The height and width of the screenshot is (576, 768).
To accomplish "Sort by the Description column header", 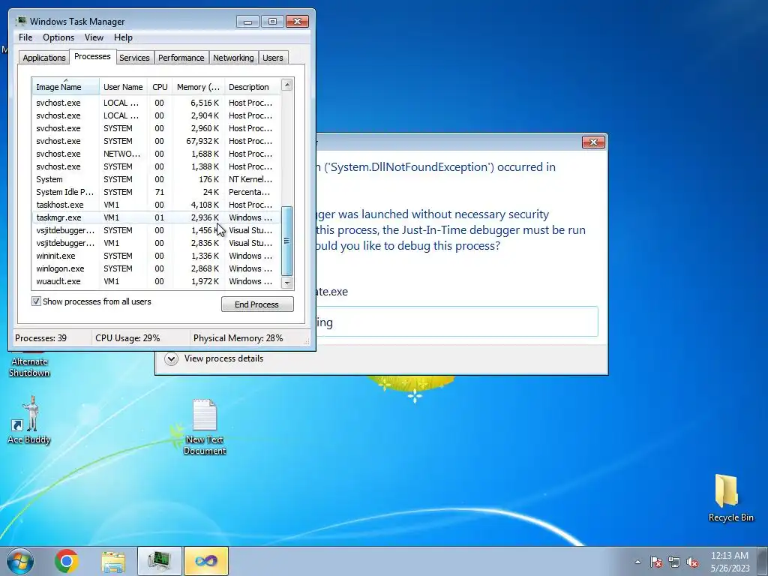I will pyautogui.click(x=252, y=87).
